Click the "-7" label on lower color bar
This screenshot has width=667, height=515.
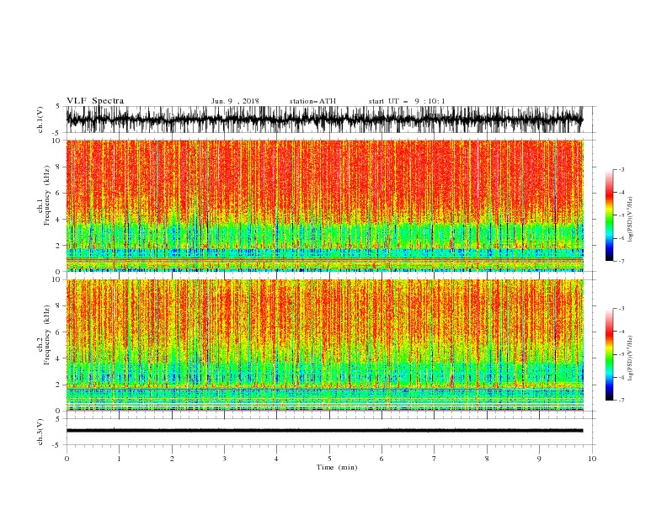coord(621,401)
